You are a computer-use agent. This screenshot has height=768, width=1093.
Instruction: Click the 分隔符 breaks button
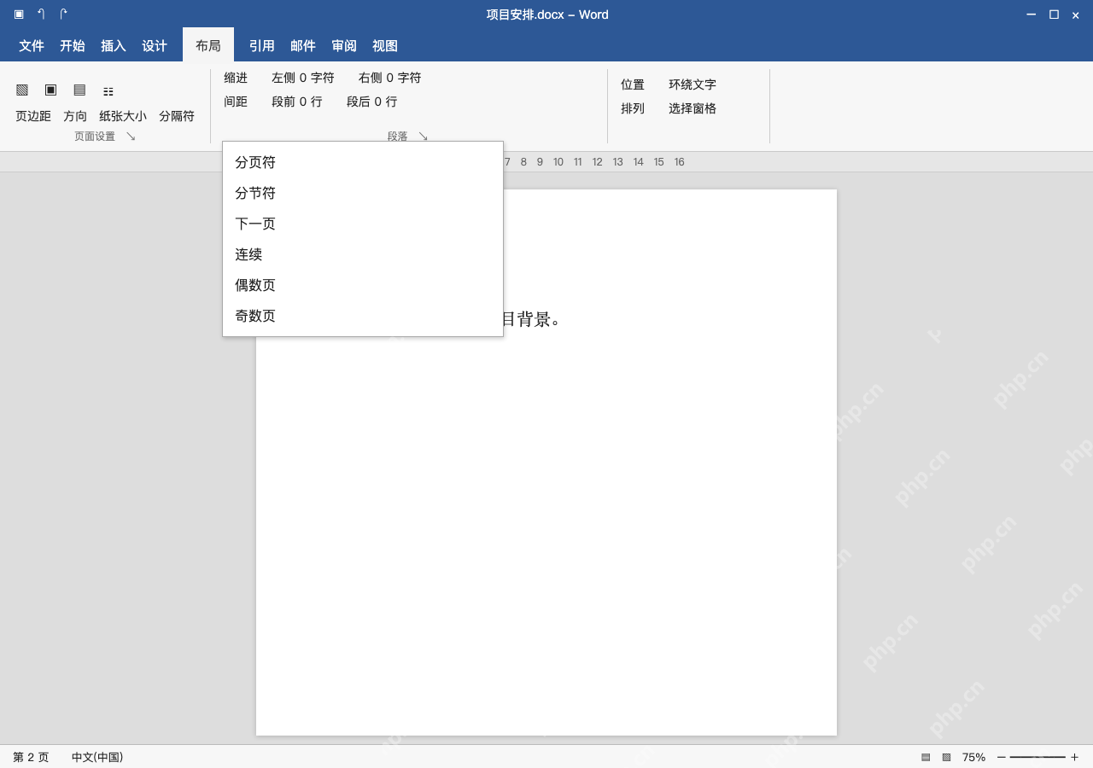click(177, 116)
